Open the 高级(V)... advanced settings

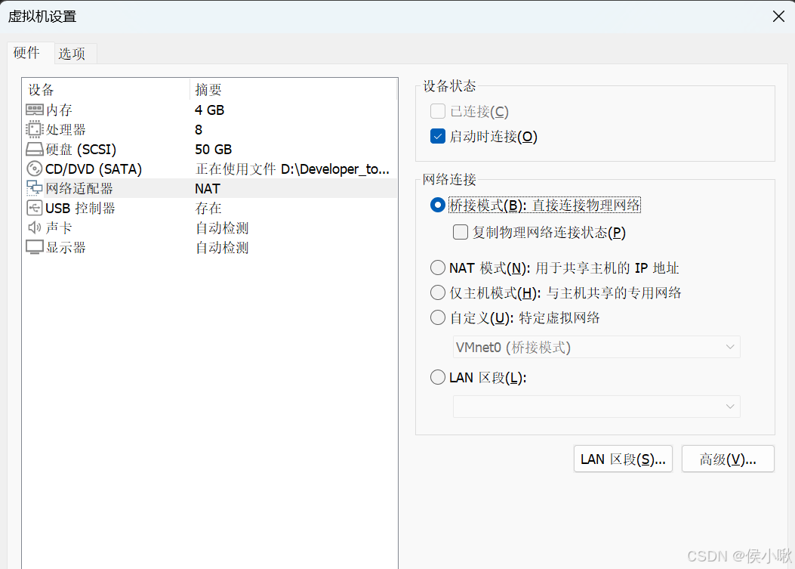pos(728,459)
